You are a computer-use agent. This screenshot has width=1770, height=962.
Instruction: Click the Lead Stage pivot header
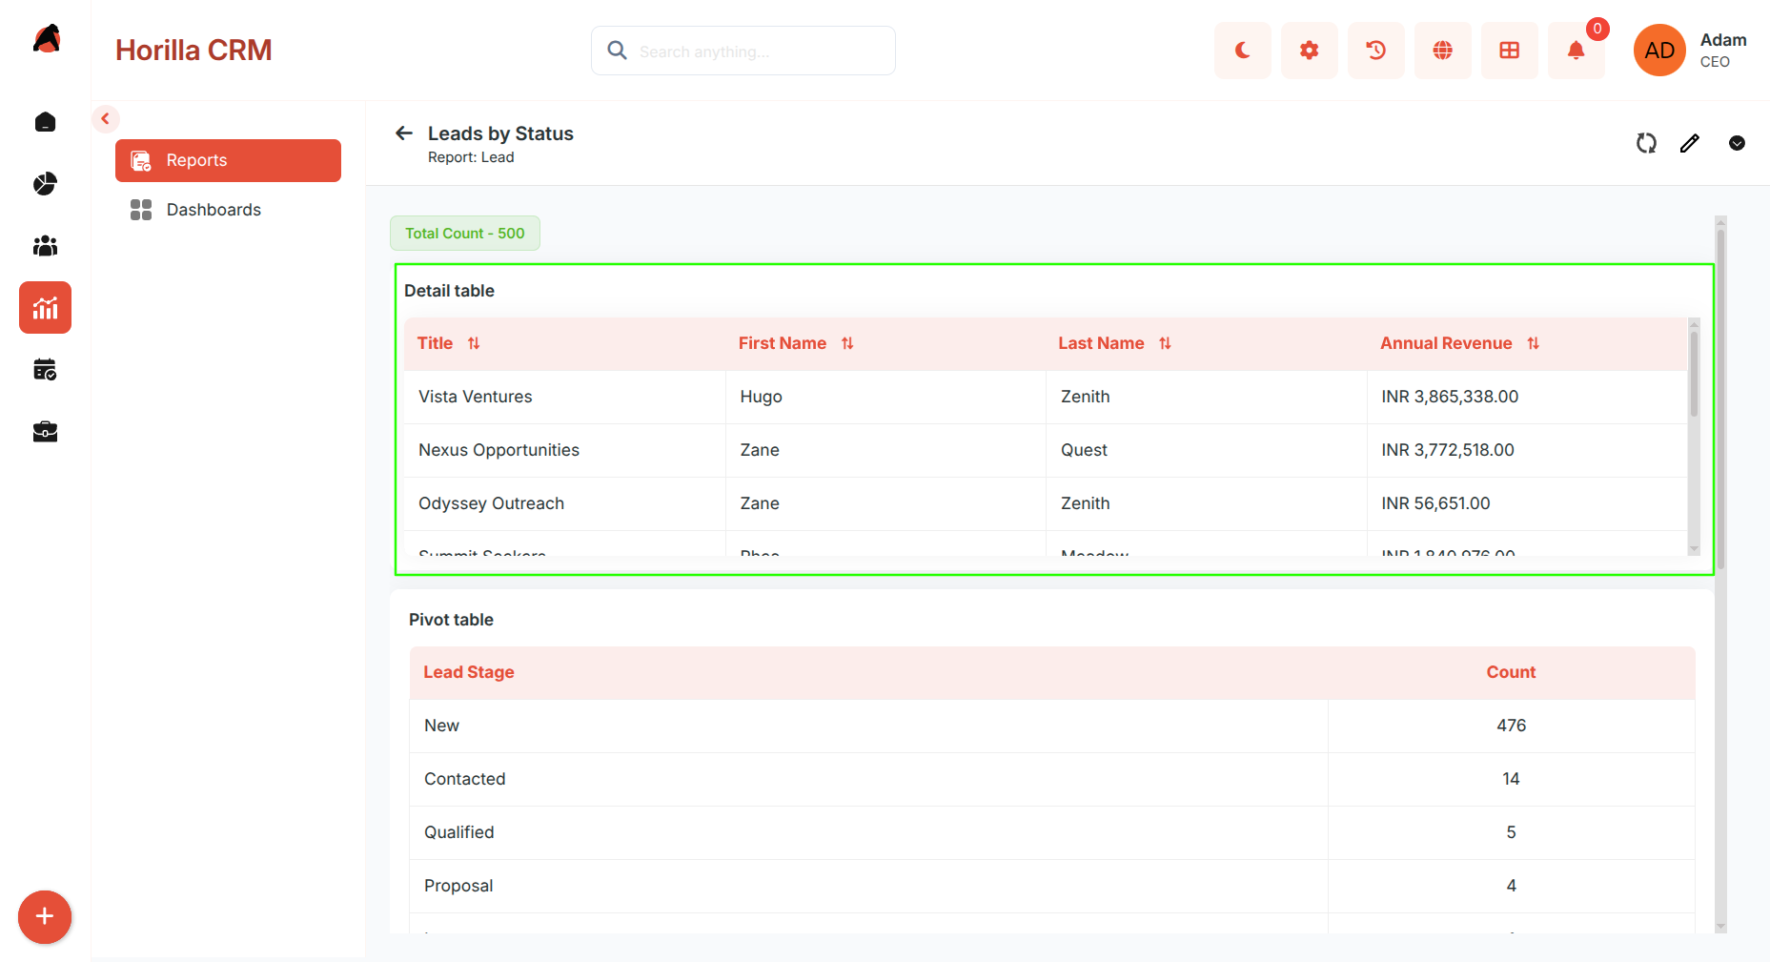pos(469,672)
